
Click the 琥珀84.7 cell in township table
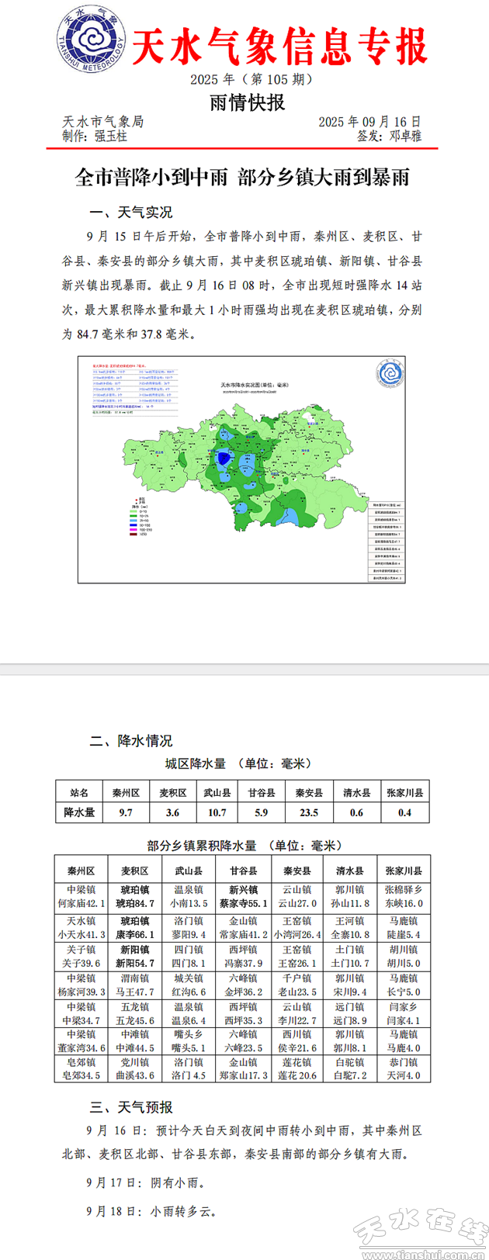pos(134,903)
